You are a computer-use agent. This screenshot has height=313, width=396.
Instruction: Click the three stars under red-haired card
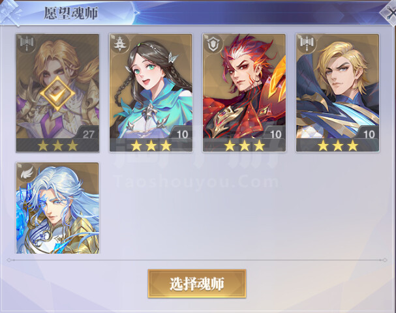click(244, 145)
